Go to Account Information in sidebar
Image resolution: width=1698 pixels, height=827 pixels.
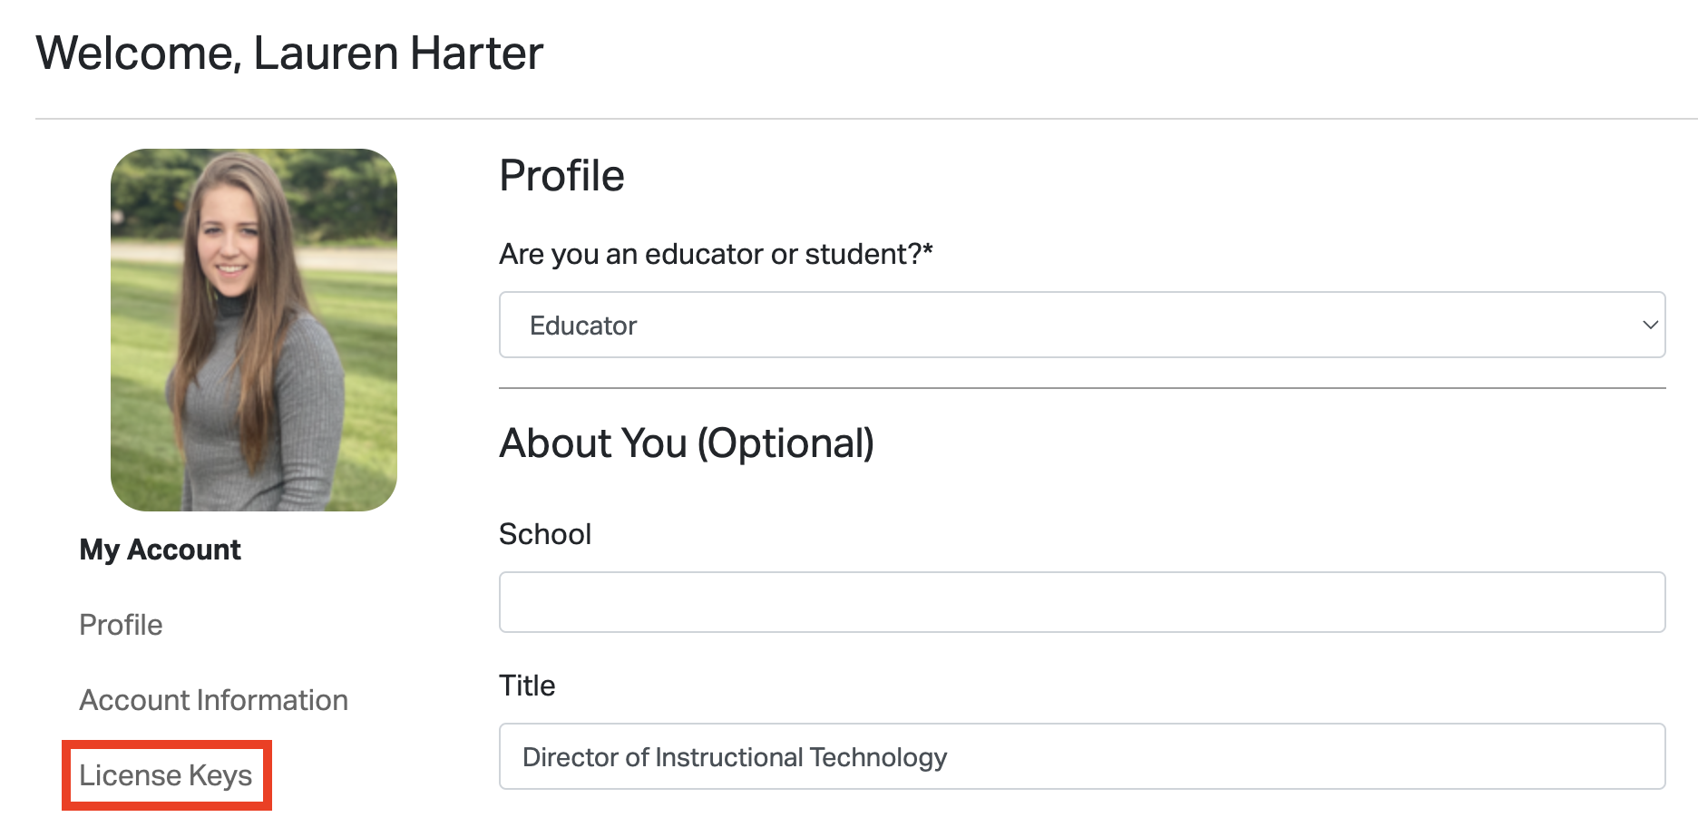click(213, 700)
